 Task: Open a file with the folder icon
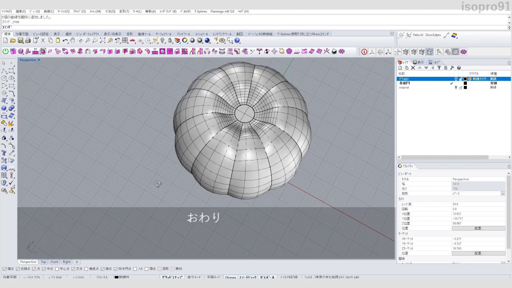pyautogui.click(x=13, y=41)
